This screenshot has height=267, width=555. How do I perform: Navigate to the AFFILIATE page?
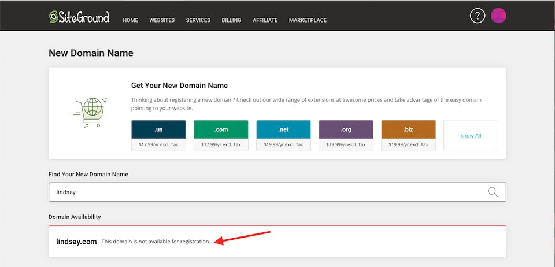[x=265, y=20]
